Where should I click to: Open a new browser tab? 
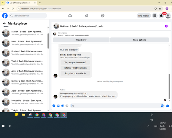pos(40,3)
